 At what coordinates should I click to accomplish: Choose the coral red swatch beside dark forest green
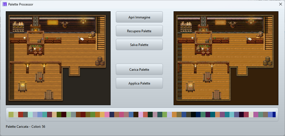click(146, 115)
